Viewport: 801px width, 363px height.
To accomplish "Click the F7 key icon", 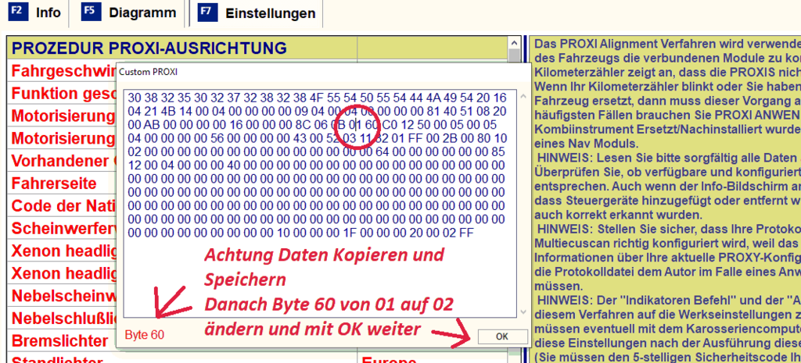I will coord(207,12).
